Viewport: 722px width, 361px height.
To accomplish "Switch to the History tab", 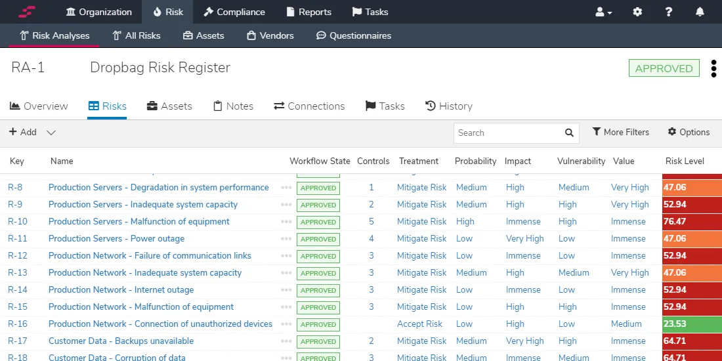I will point(449,106).
